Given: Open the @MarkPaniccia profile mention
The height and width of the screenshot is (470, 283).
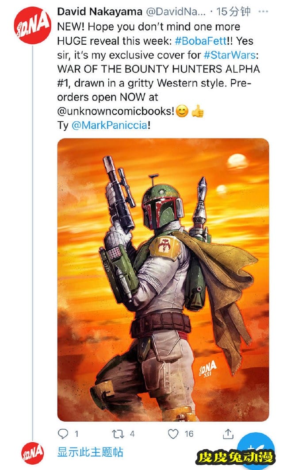Looking at the screenshot, I should click(109, 125).
